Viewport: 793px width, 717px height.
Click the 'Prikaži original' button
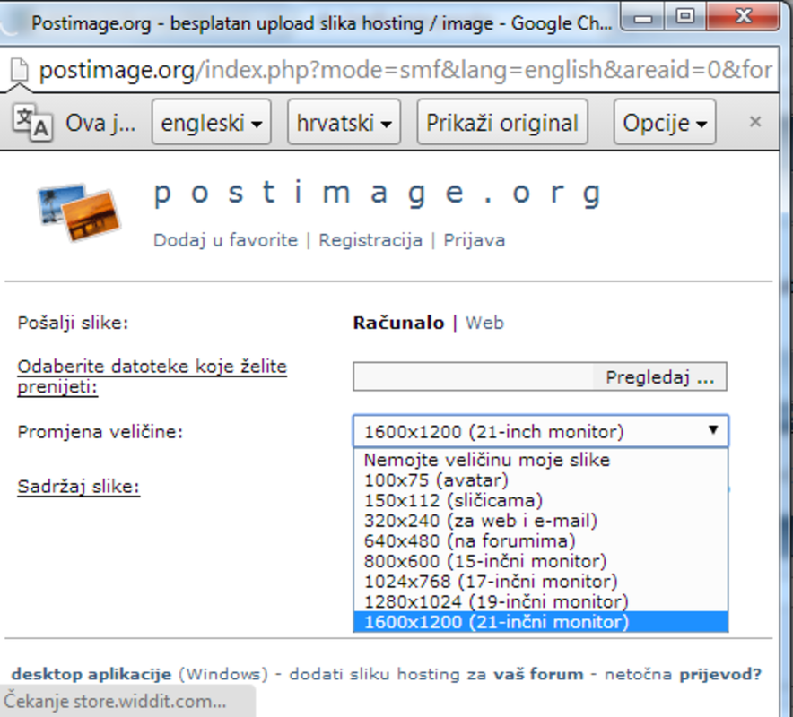pyautogui.click(x=502, y=122)
